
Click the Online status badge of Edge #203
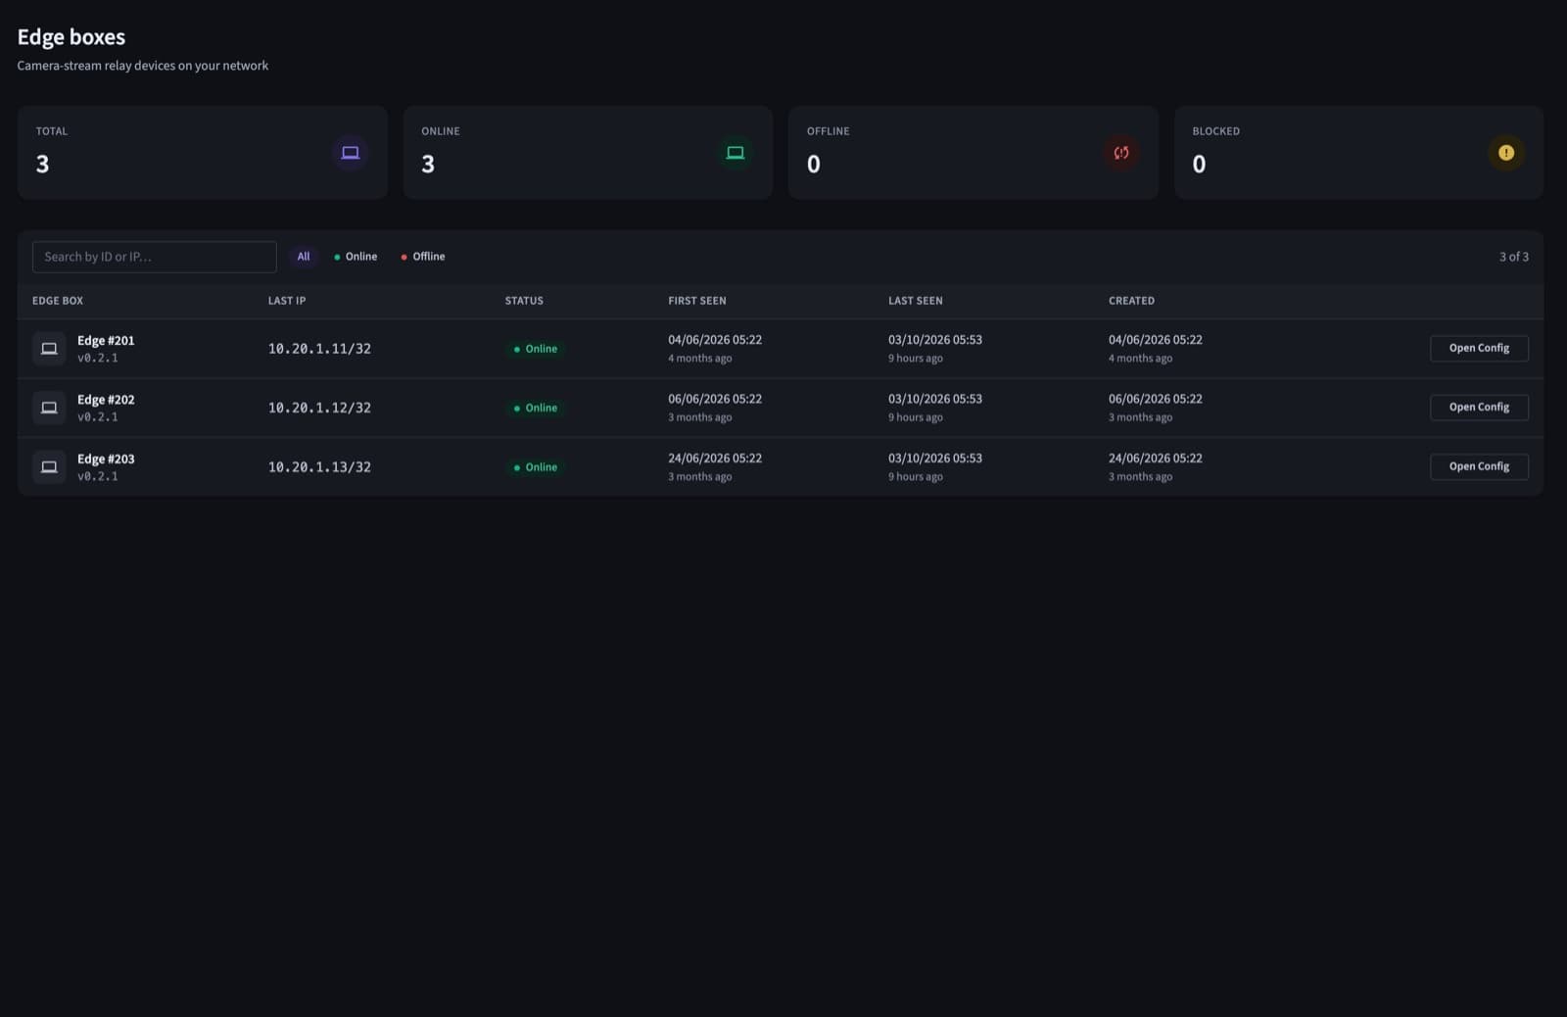tap(536, 467)
